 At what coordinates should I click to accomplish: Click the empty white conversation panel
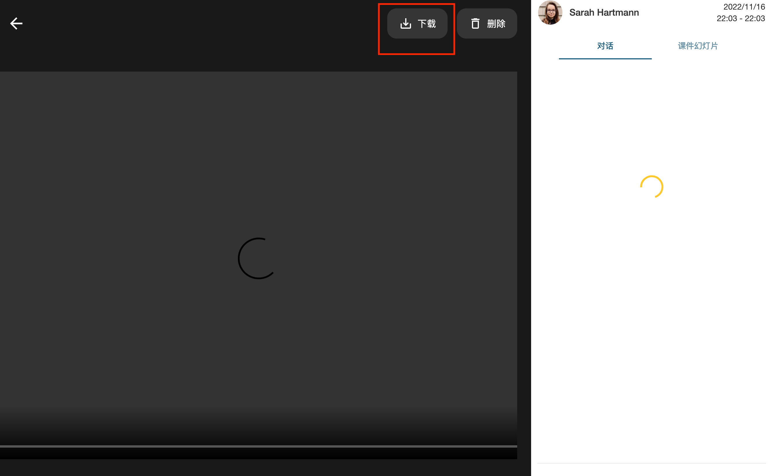[651, 315]
